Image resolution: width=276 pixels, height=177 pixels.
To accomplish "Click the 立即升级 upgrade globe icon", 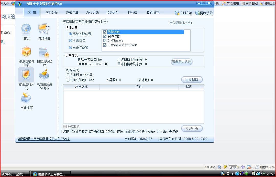I will (177, 13).
